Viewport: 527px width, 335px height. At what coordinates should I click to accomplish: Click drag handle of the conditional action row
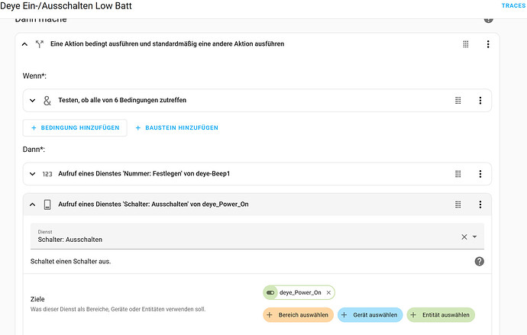click(x=466, y=44)
